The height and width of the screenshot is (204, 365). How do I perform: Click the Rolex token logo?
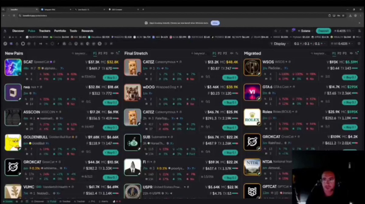(x=252, y=117)
